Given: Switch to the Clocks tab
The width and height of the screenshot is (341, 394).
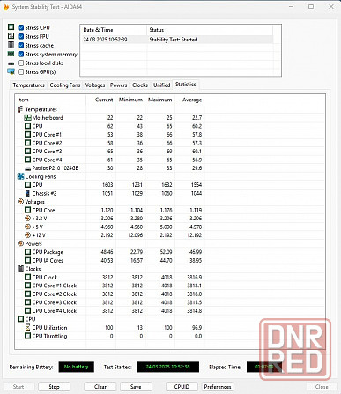Looking at the screenshot, I should pyautogui.click(x=140, y=85).
